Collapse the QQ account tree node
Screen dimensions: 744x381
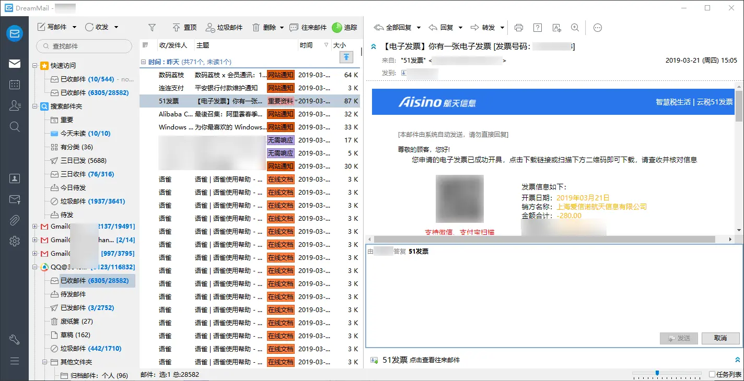pyautogui.click(x=35, y=267)
